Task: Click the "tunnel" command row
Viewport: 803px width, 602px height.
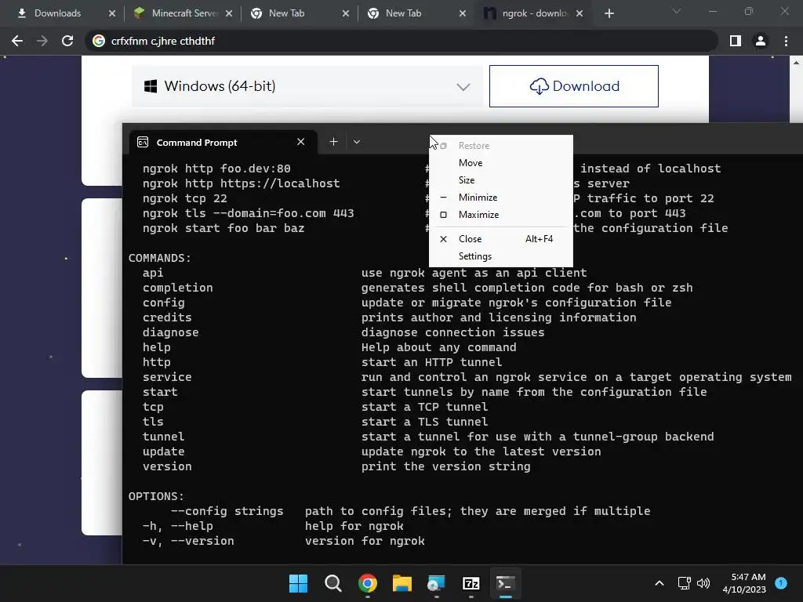Action: click(x=163, y=437)
